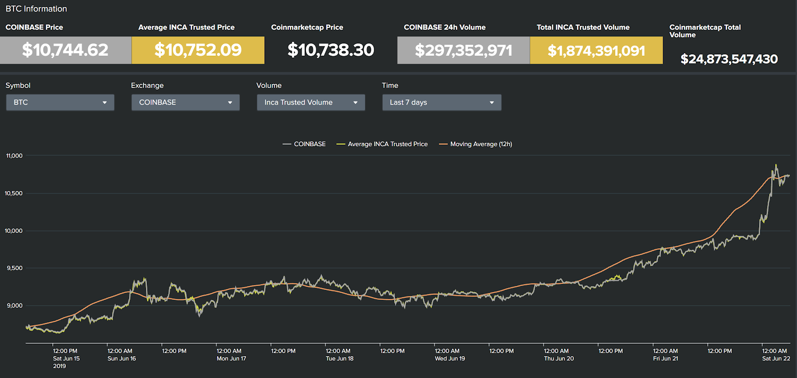Toggle Average INCA Trusted Price legend series
Viewport: 797px width, 378px height.
[x=382, y=144]
